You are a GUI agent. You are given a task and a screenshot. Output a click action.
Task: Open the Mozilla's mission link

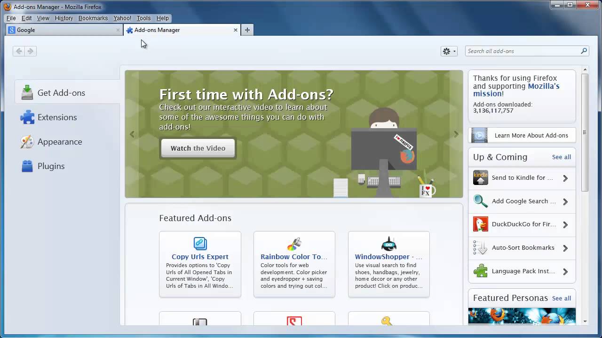516,90
